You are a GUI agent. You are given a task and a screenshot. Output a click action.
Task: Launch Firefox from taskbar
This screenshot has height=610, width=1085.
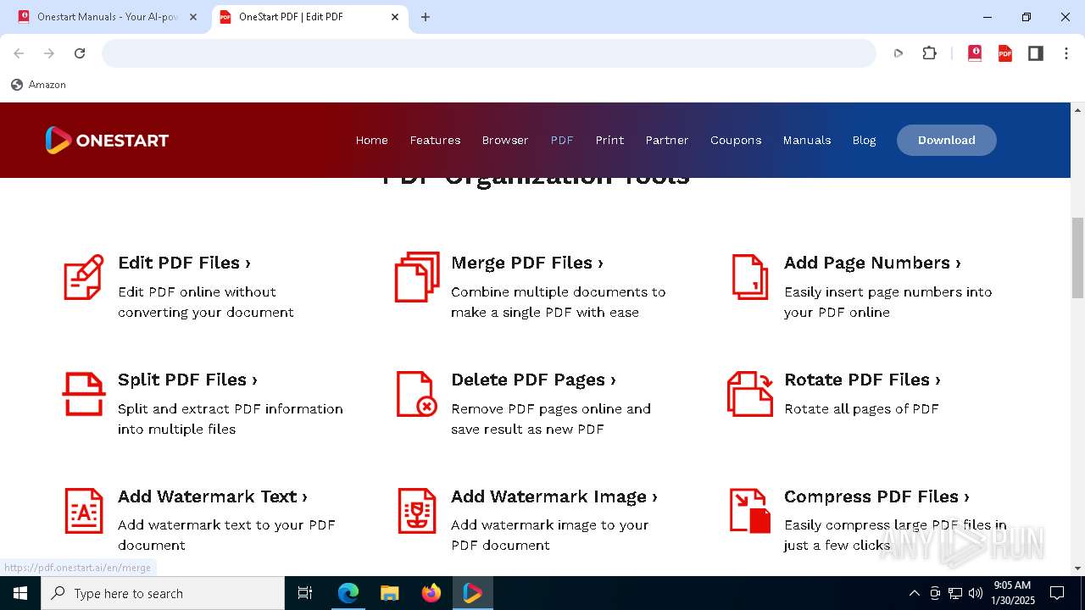[431, 593]
